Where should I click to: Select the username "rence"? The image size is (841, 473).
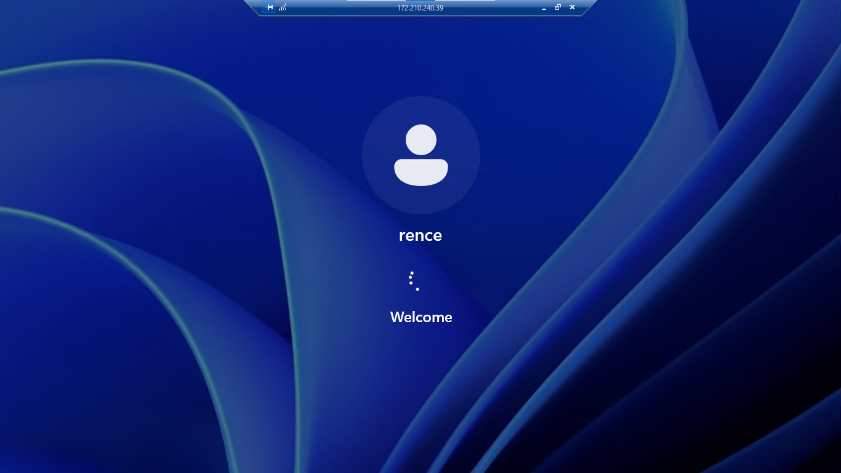pyautogui.click(x=420, y=235)
